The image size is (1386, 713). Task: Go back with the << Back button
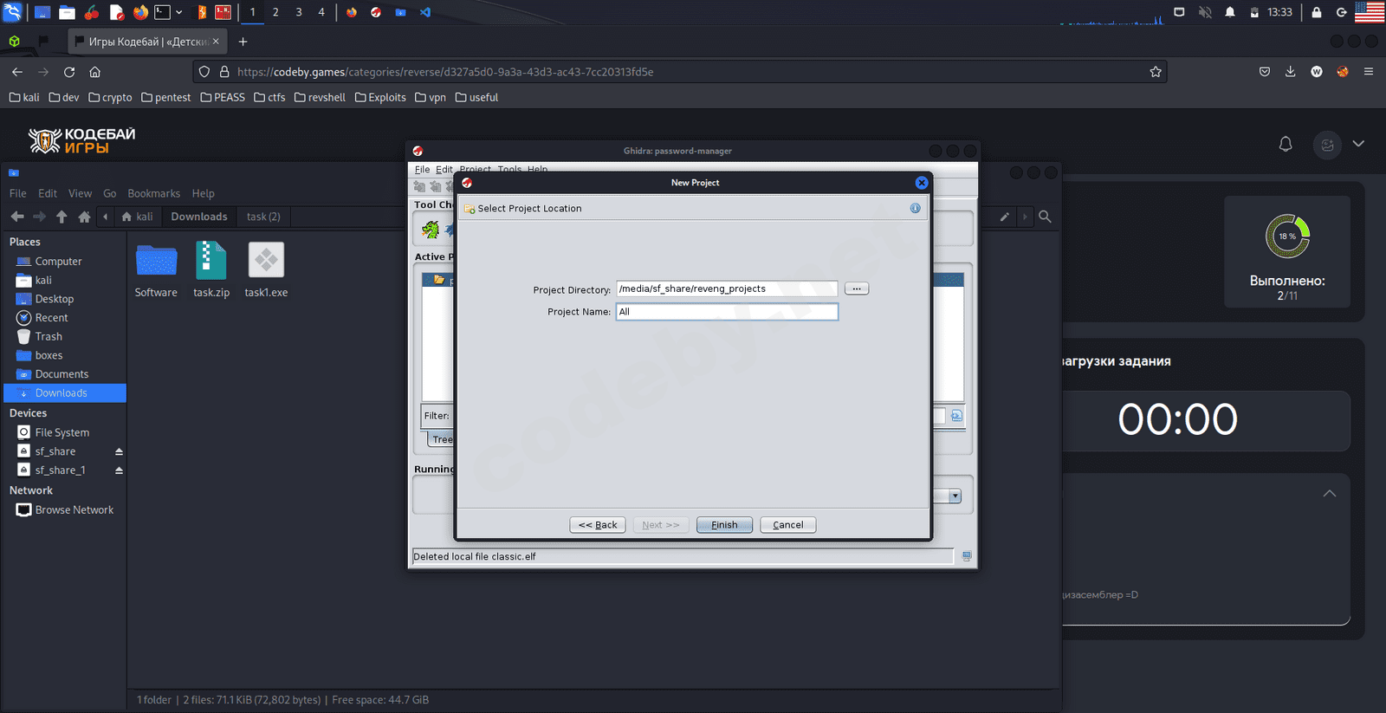598,525
